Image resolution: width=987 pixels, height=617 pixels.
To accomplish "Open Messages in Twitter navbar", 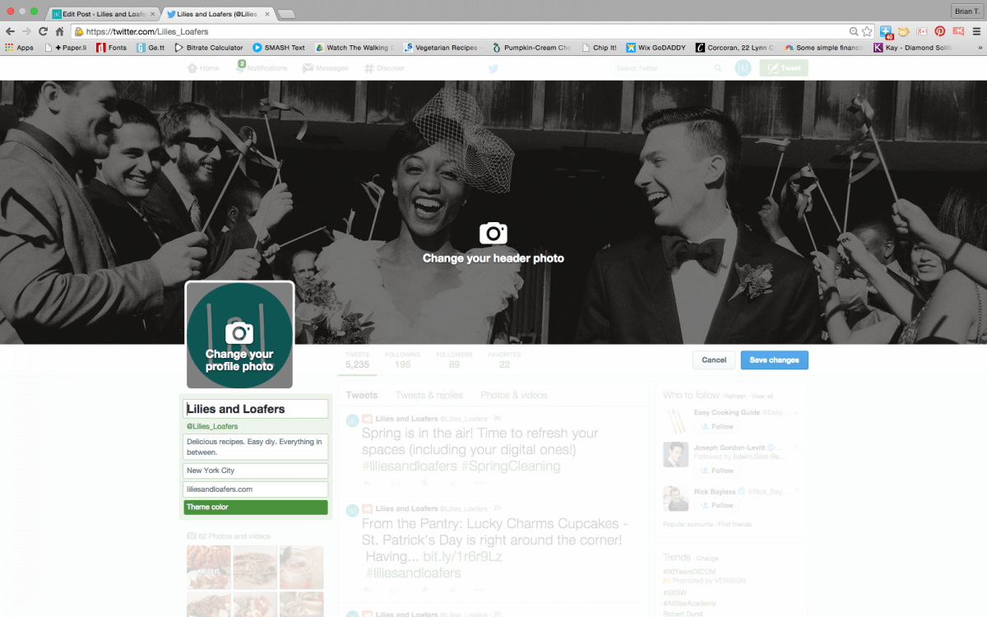I will pyautogui.click(x=326, y=68).
